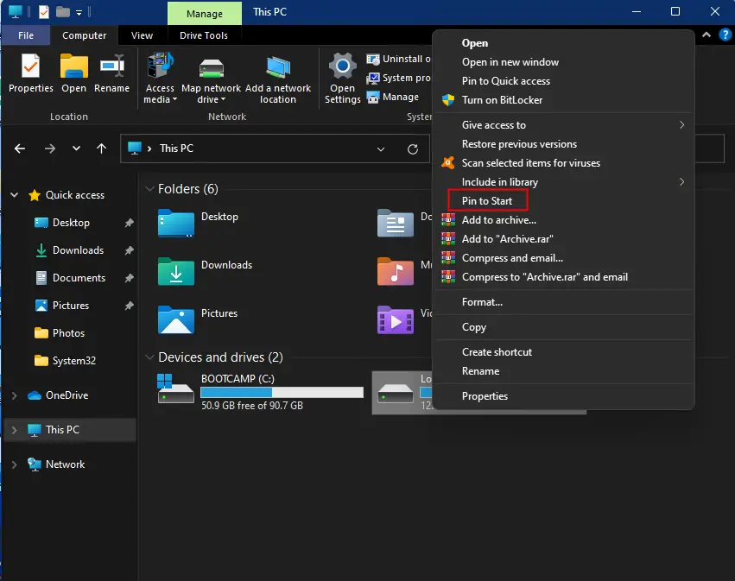Click the BOOTCAMP (C:) storage usage bar
Screen dimensions: 735x581
tap(282, 392)
